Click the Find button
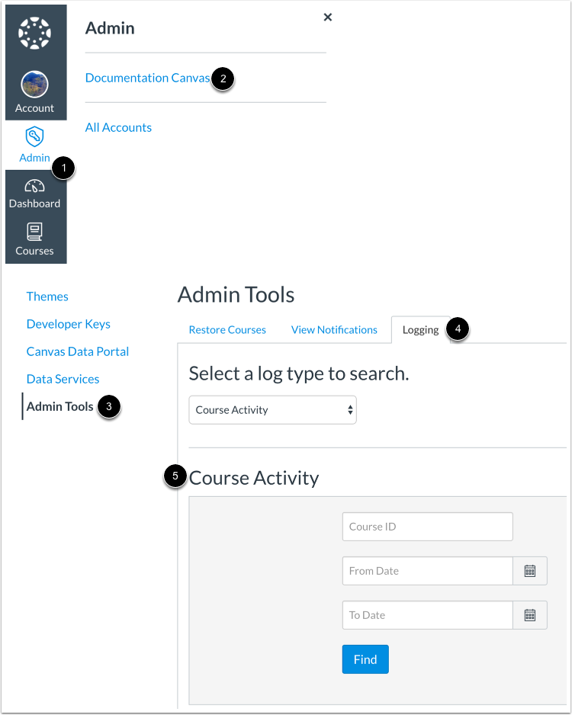Viewport: 572px width, 715px height. coord(365,659)
